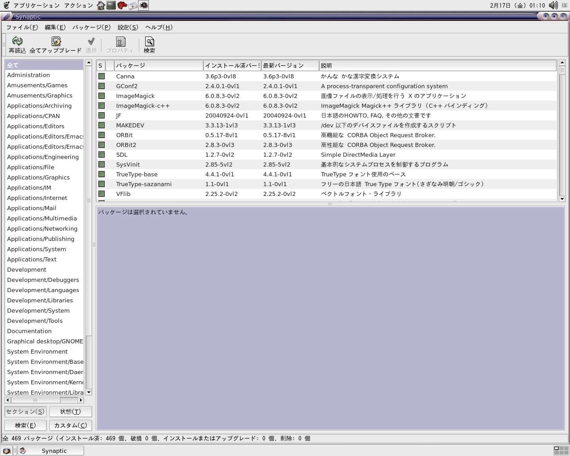Toggle the status box for SDL package
570x456 pixels.
(x=102, y=155)
